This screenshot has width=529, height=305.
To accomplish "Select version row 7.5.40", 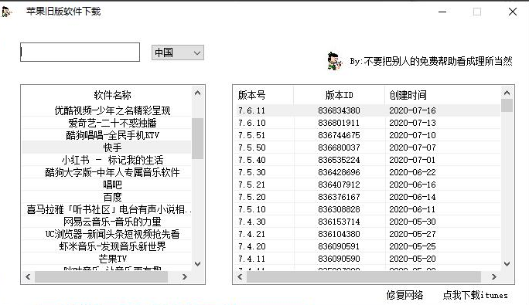I will point(367,160).
